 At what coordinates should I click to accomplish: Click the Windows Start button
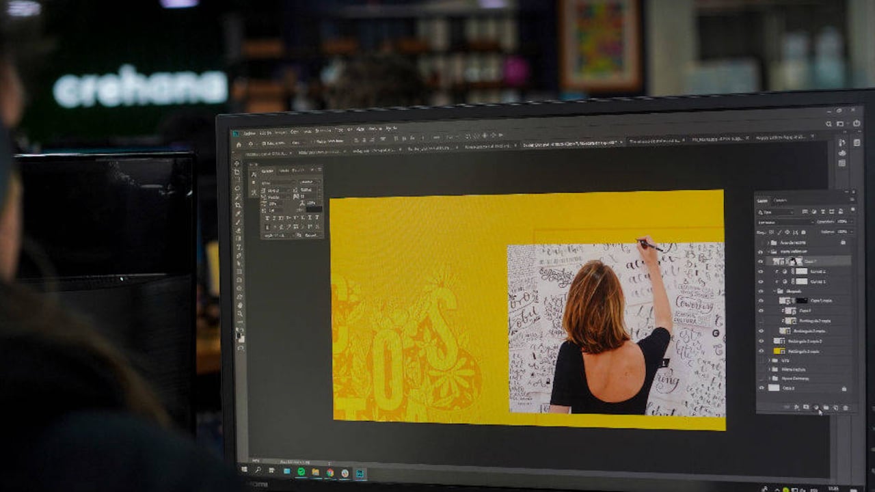(x=243, y=470)
